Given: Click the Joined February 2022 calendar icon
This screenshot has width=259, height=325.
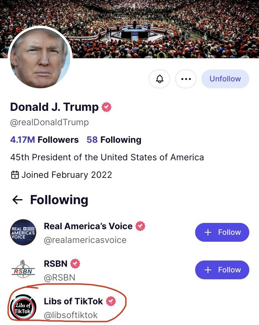Looking at the screenshot, I should (15, 175).
